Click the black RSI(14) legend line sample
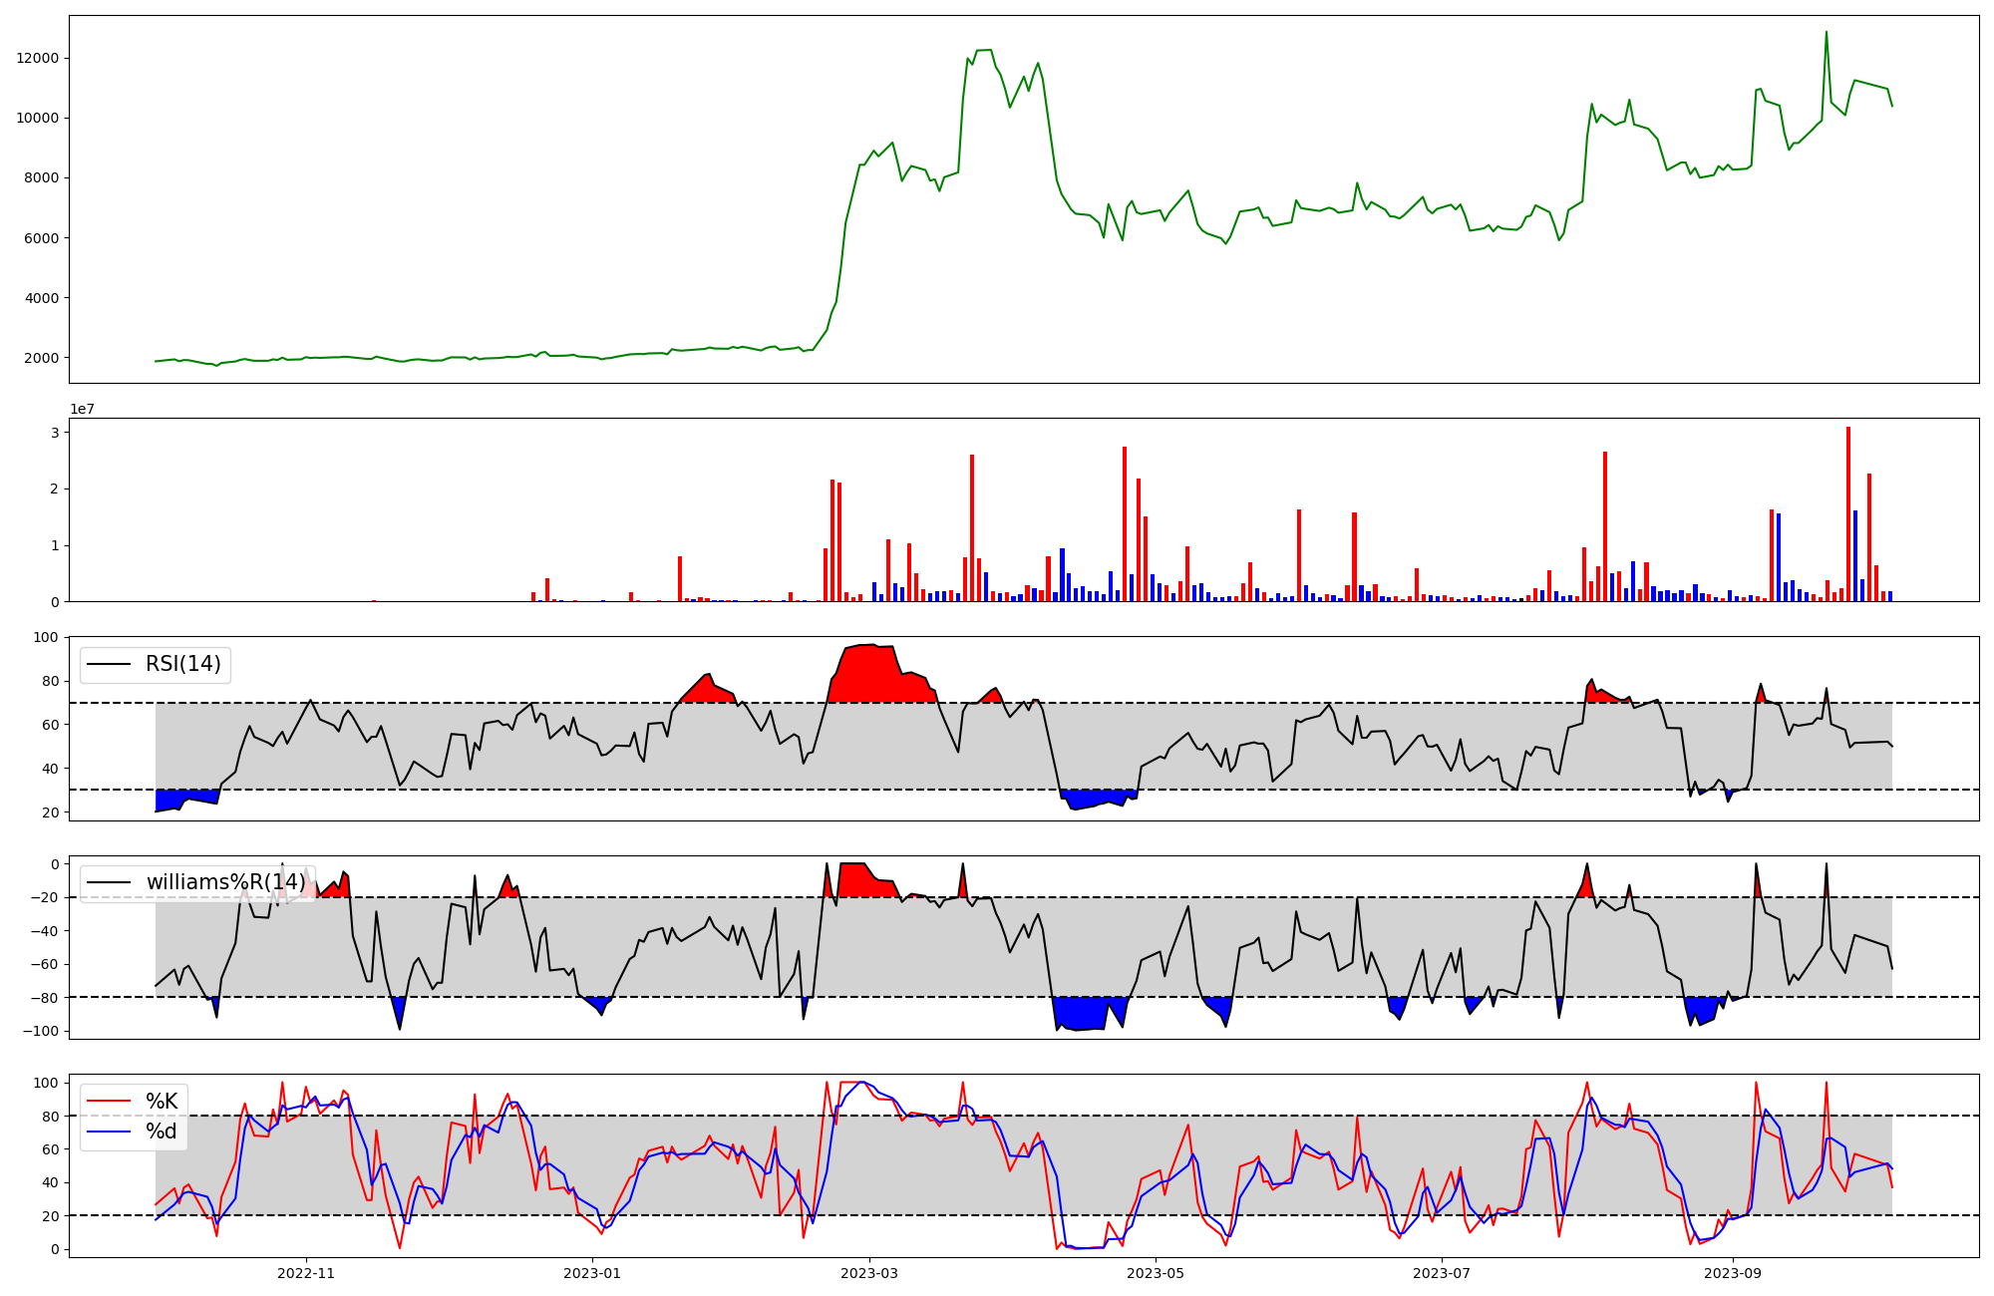This screenshot has width=1994, height=1296. (x=109, y=664)
